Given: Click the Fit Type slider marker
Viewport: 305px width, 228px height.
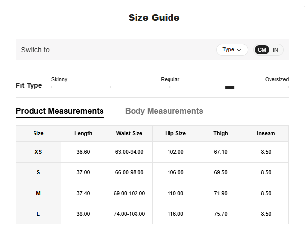Looking at the screenshot, I should coord(230,87).
